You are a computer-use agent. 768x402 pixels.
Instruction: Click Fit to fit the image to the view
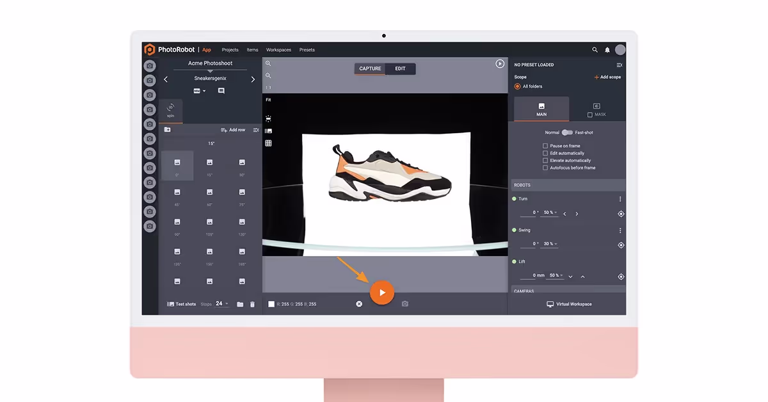click(268, 100)
